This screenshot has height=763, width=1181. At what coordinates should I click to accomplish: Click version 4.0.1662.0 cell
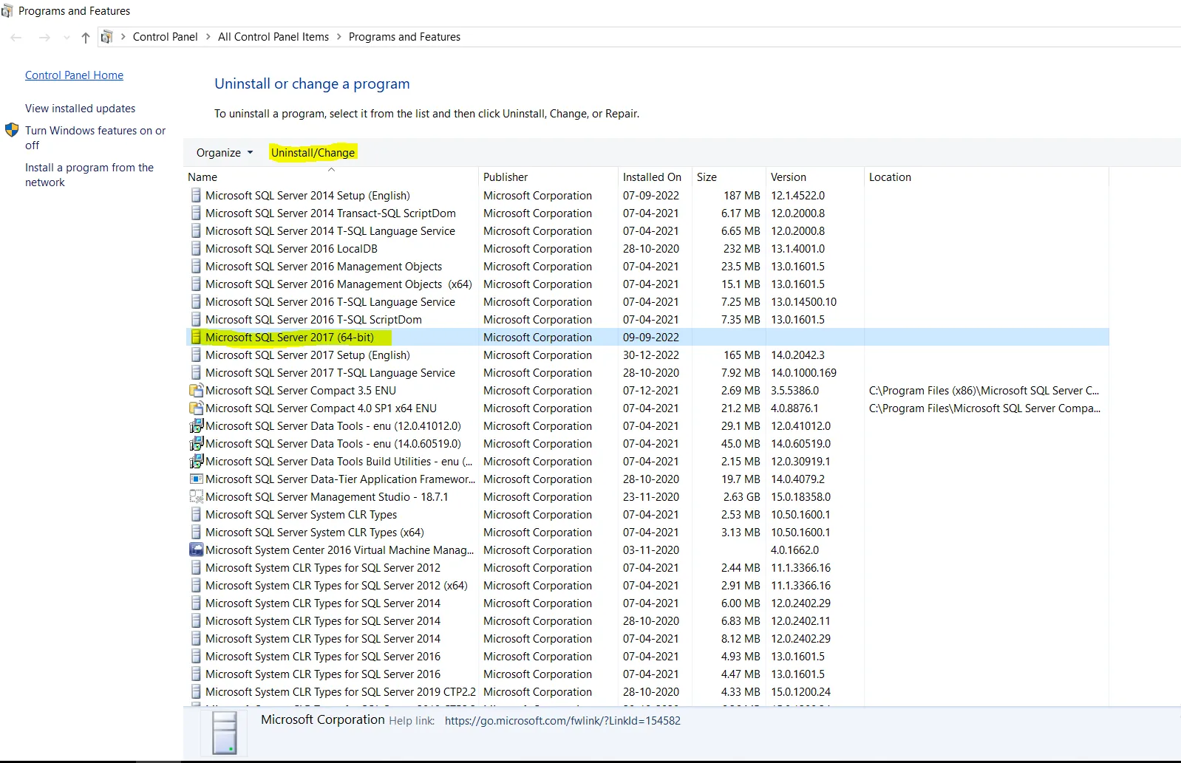point(794,550)
